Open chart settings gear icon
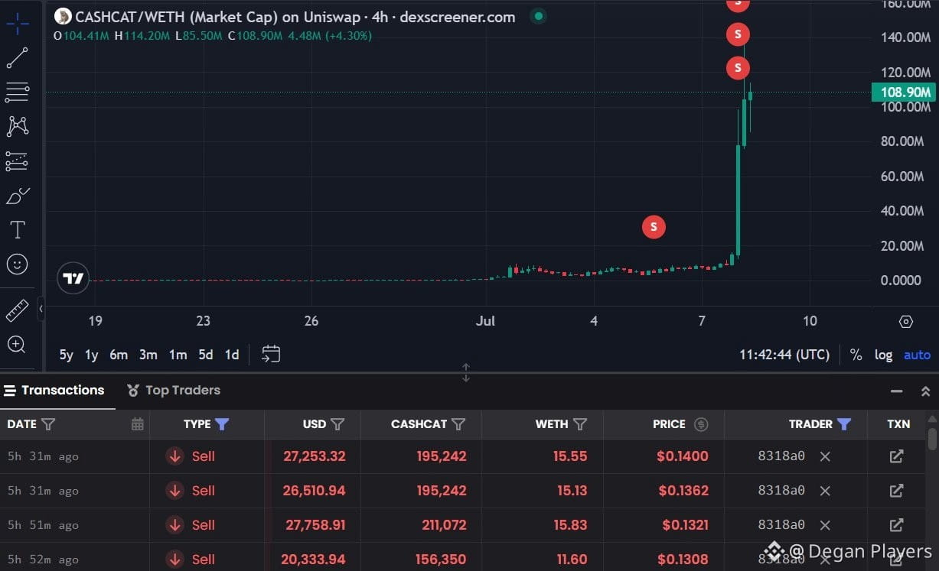Viewport: 939px width, 571px height. [906, 322]
